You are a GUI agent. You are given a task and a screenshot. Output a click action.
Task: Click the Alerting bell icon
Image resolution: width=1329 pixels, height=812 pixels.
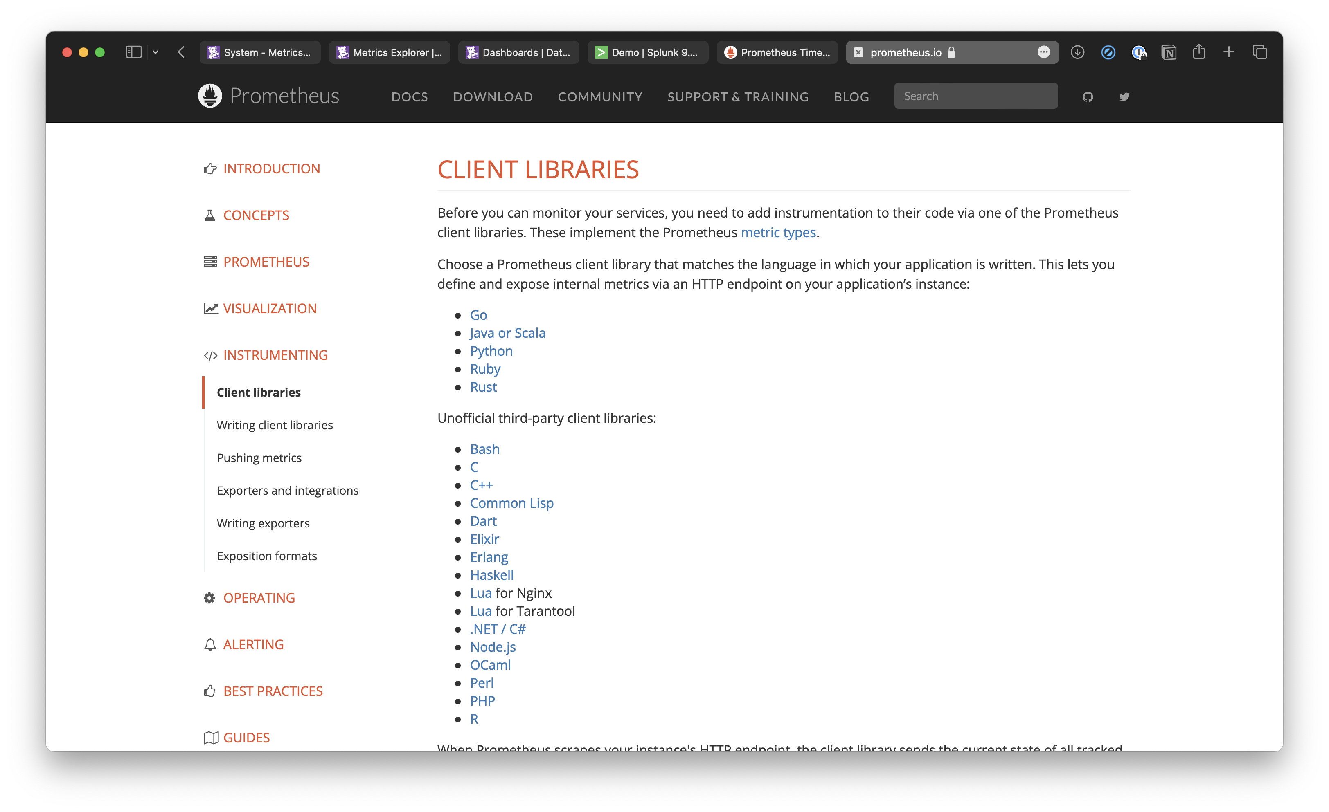(x=210, y=644)
